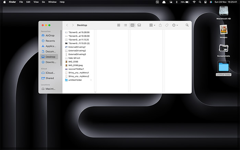Go forward with the right chevron

(x=73, y=25)
